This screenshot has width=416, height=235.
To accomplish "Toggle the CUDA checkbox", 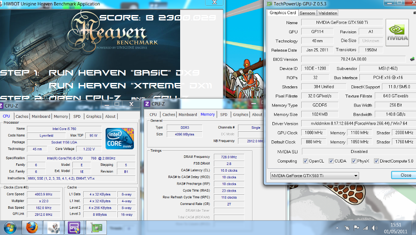I will click(x=331, y=161).
